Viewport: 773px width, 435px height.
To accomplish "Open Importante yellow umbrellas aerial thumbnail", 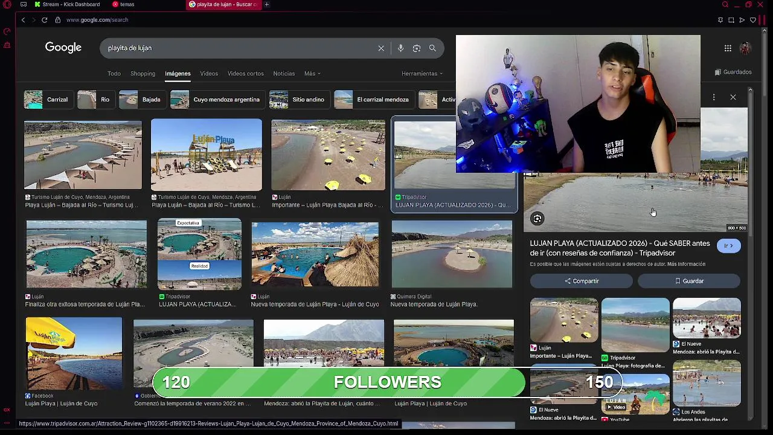I will pos(328,155).
